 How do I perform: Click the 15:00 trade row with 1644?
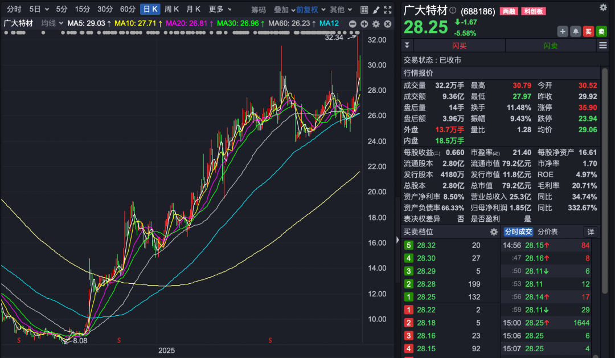pyautogui.click(x=546, y=323)
